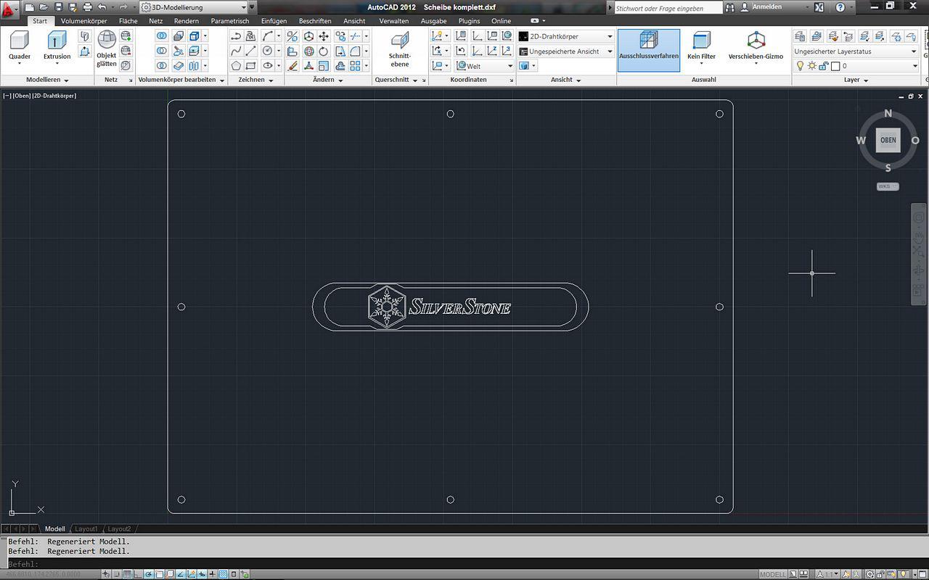Expand the Zeichnen panel
The image size is (929, 580).
pos(255,80)
